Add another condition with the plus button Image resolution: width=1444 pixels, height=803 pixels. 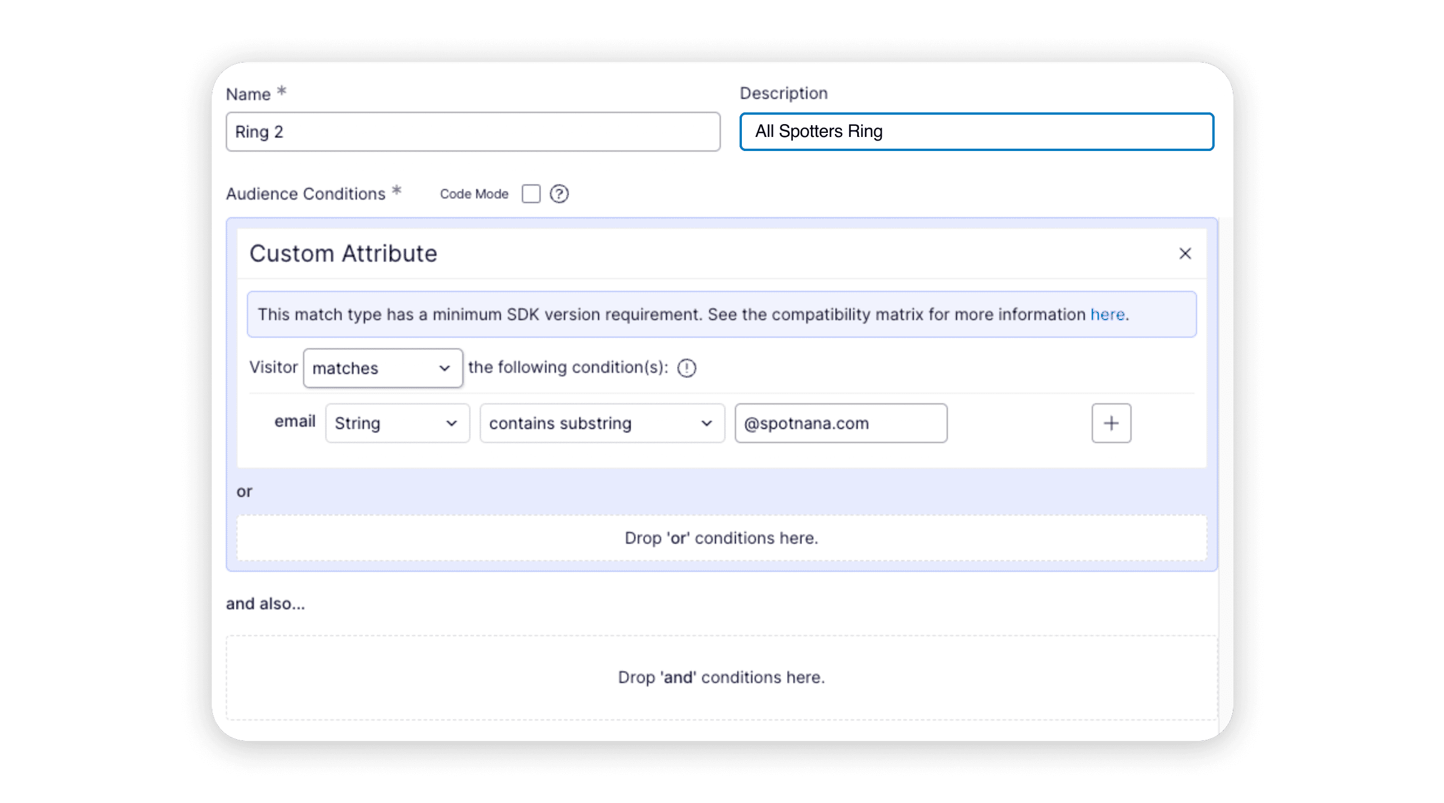[x=1110, y=423]
